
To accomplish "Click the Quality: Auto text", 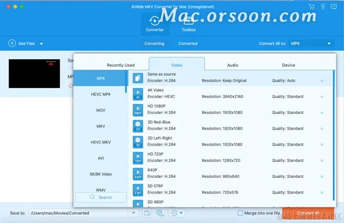I will click(284, 81).
